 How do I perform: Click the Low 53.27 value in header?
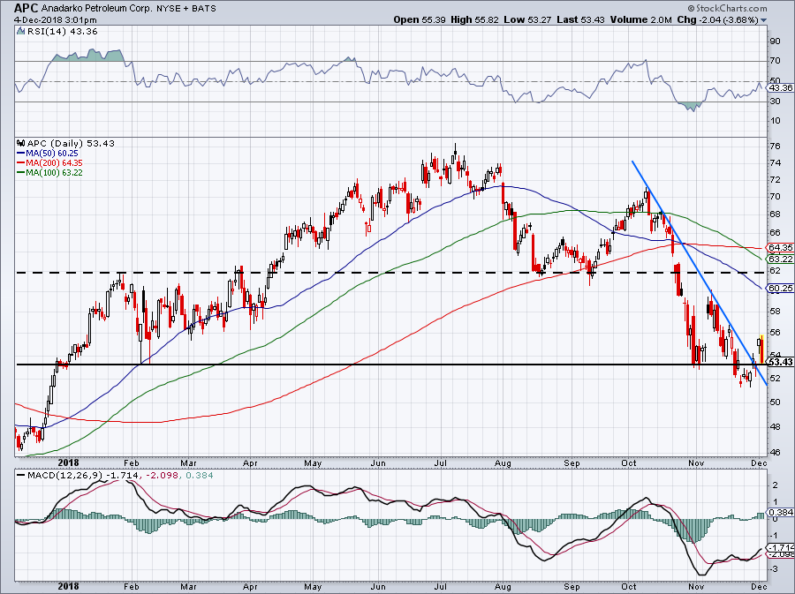[x=527, y=19]
